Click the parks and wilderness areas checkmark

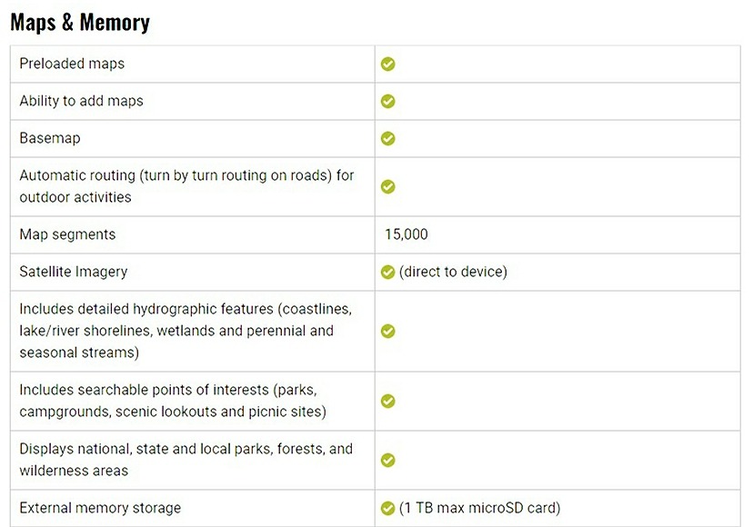(388, 460)
